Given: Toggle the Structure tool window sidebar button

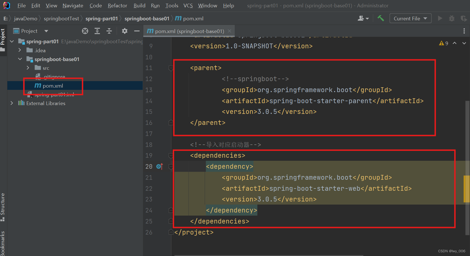Looking at the screenshot, I should [x=3, y=207].
